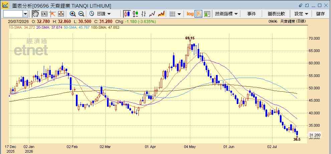The width and height of the screenshot is (331, 154).
Task: Open the 日線 period dropdown
Action: click(104, 14)
